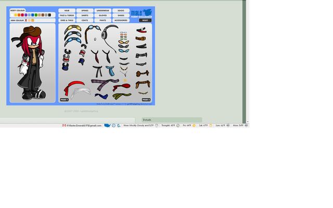The height and width of the screenshot is (208, 333).
Task: Click the Reset button
Action: click(x=145, y=20)
